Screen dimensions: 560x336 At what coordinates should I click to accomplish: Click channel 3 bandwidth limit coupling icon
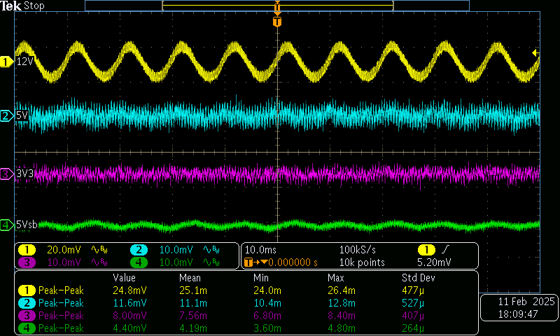tap(99, 262)
